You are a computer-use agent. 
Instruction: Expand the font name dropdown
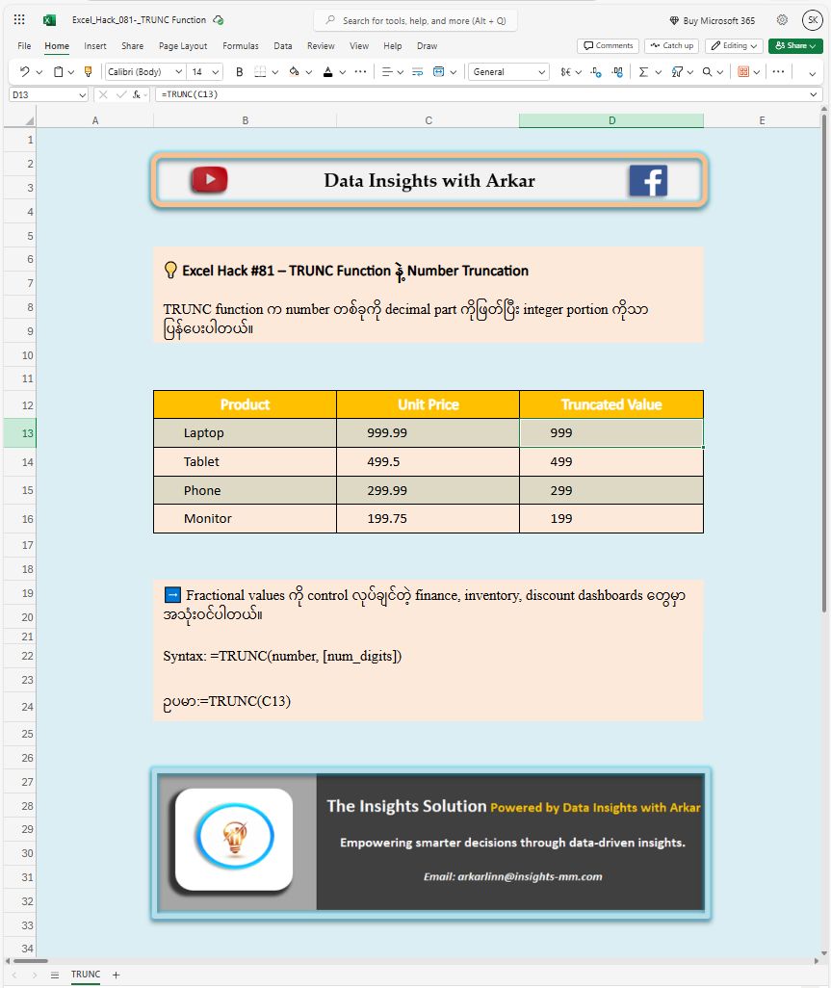178,71
